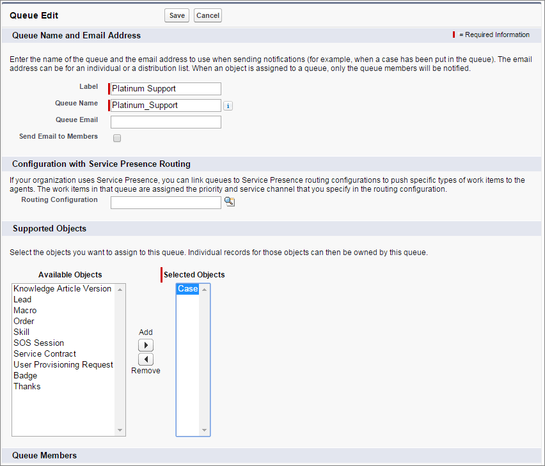545x466 pixels.
Task: Click the empty Queue Email field
Action: coord(165,121)
